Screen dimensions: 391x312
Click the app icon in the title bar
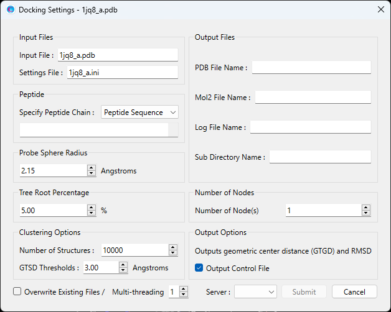pos(10,10)
